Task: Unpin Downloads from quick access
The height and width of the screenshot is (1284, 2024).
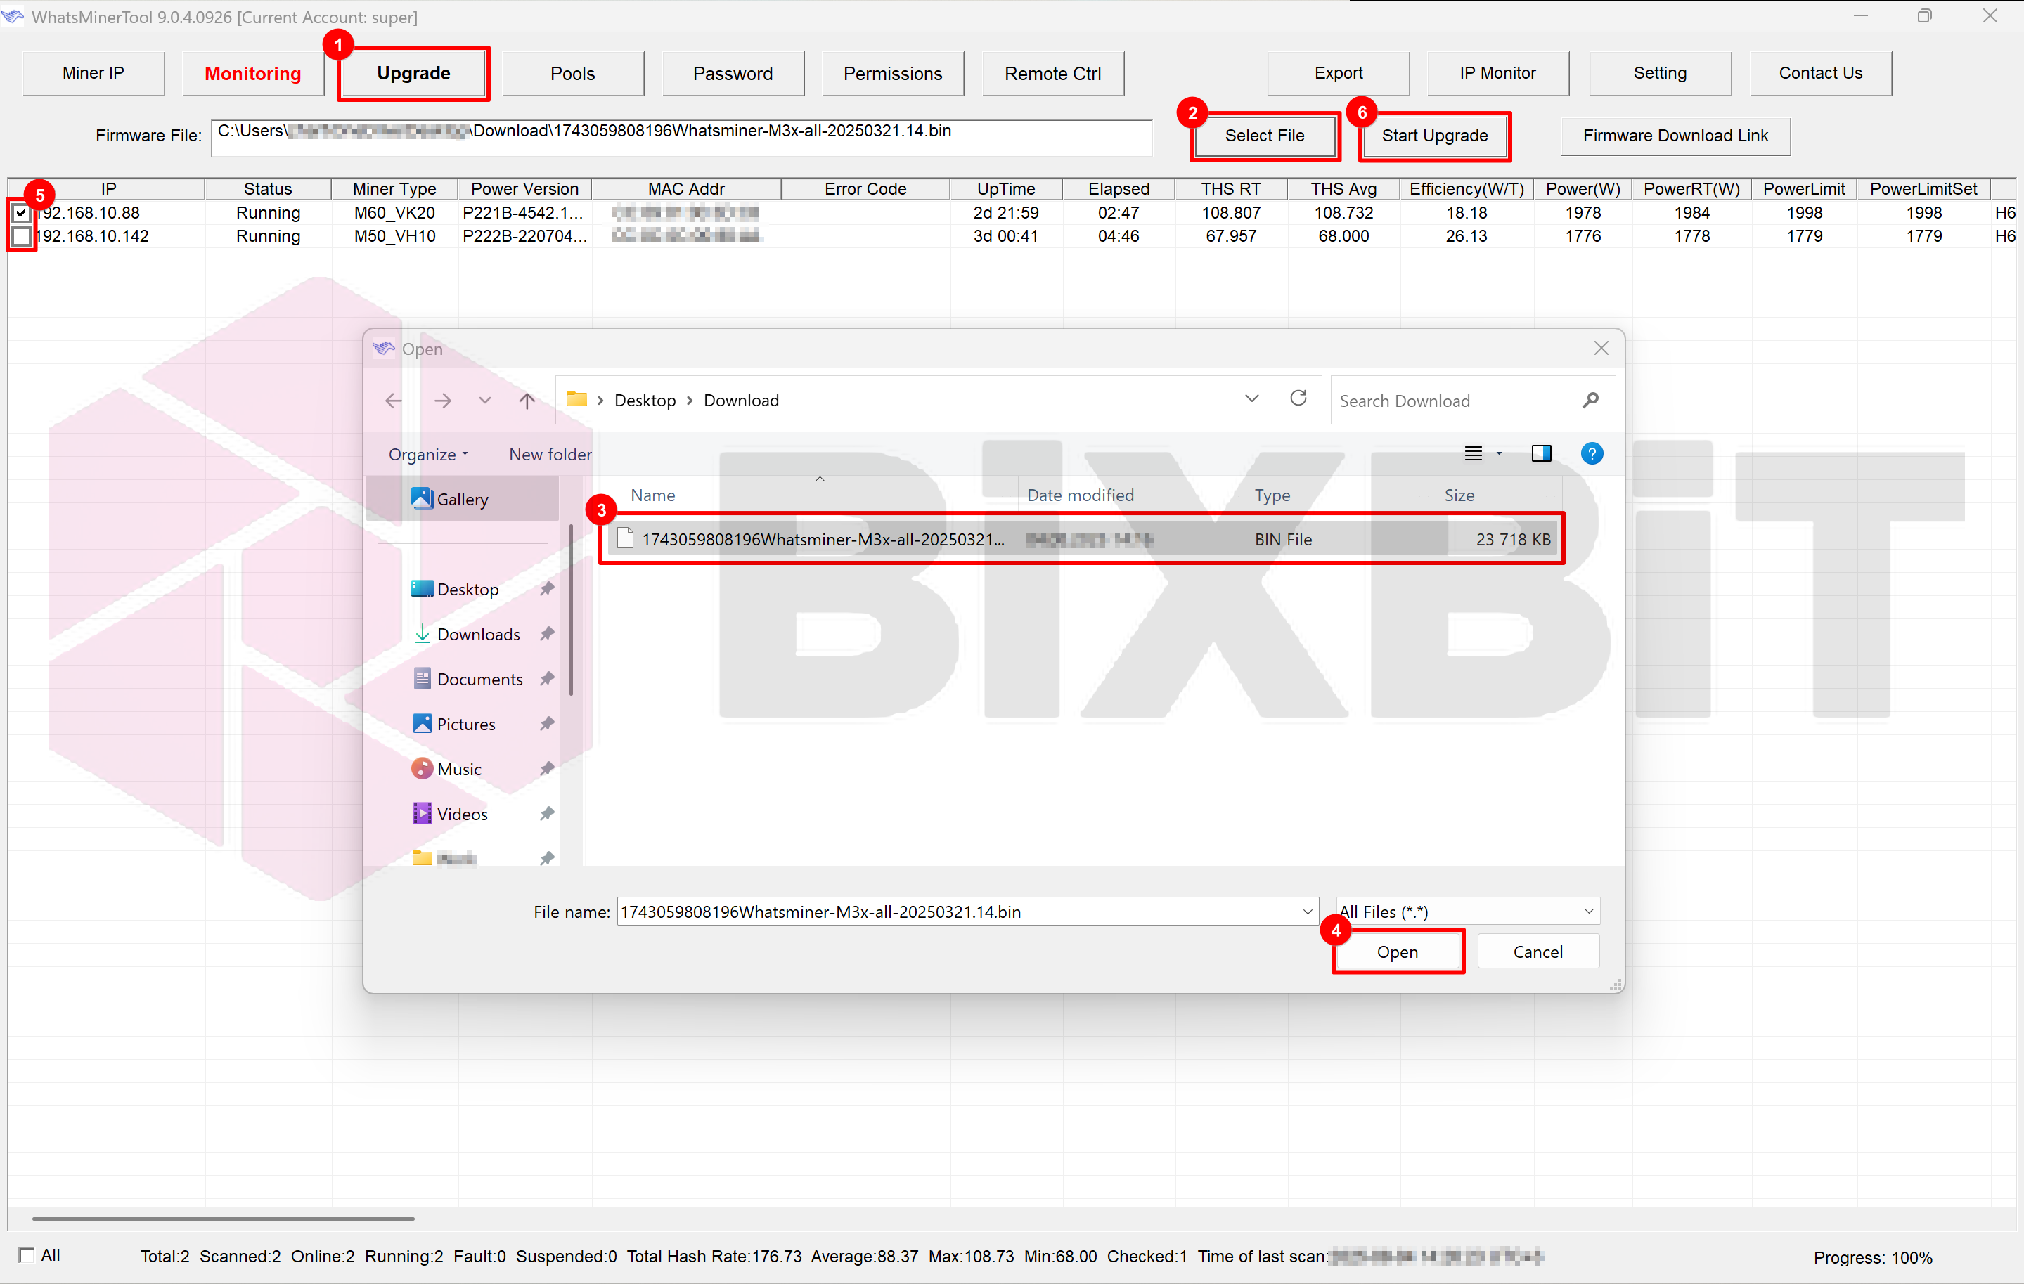Action: 547,635
